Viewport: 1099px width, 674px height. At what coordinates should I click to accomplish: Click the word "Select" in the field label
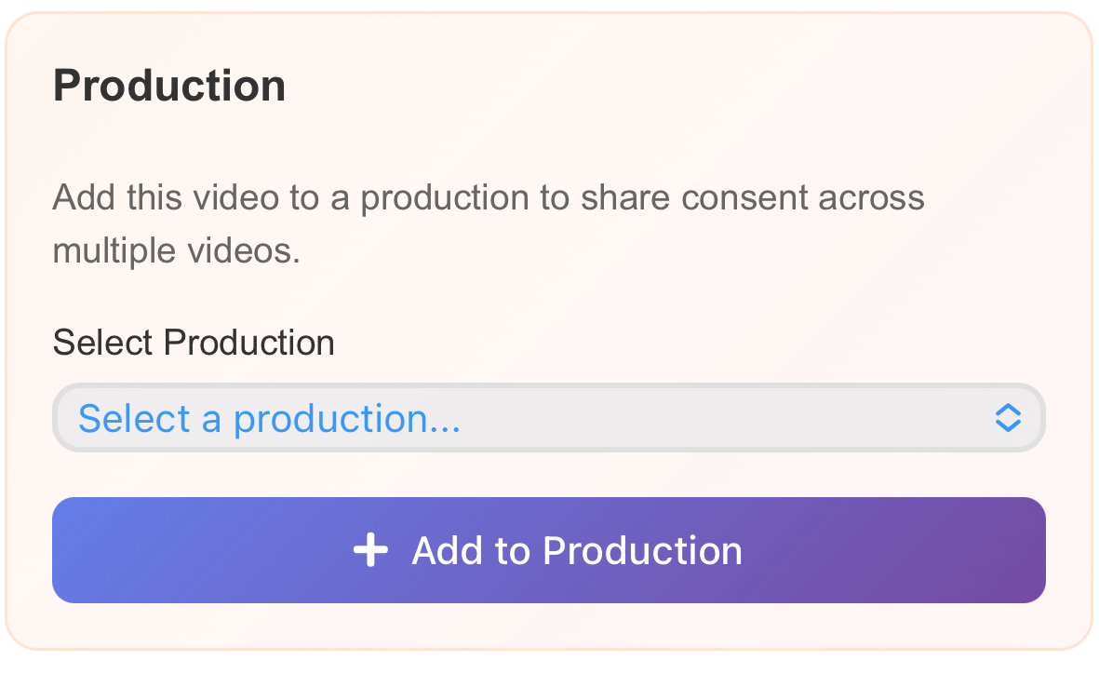[103, 343]
